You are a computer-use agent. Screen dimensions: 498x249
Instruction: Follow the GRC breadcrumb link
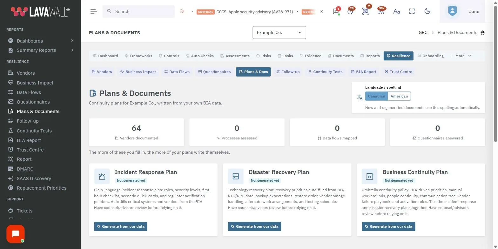pos(423,32)
